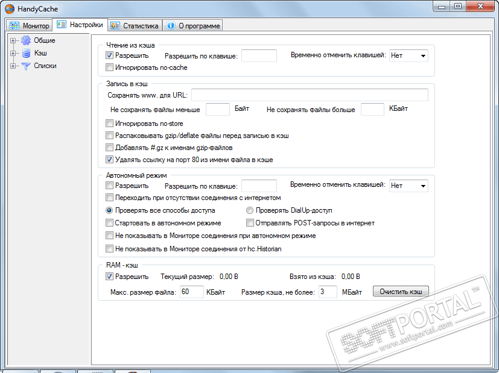
Task: Expand the Кэш tree node
Action: [13, 53]
